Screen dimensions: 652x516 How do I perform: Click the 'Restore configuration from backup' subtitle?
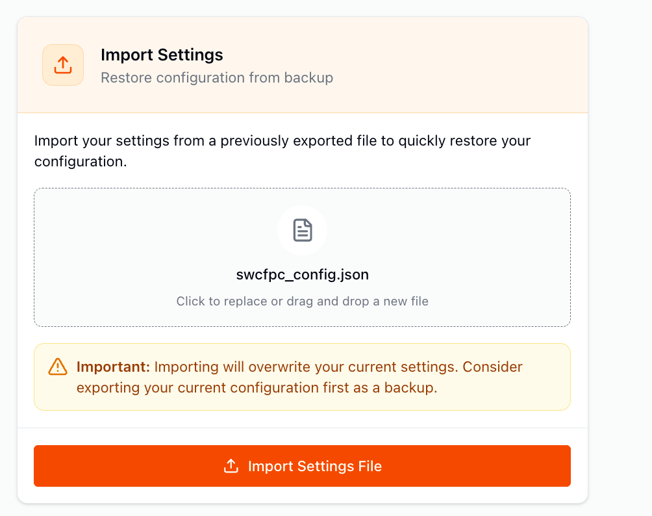pos(217,78)
